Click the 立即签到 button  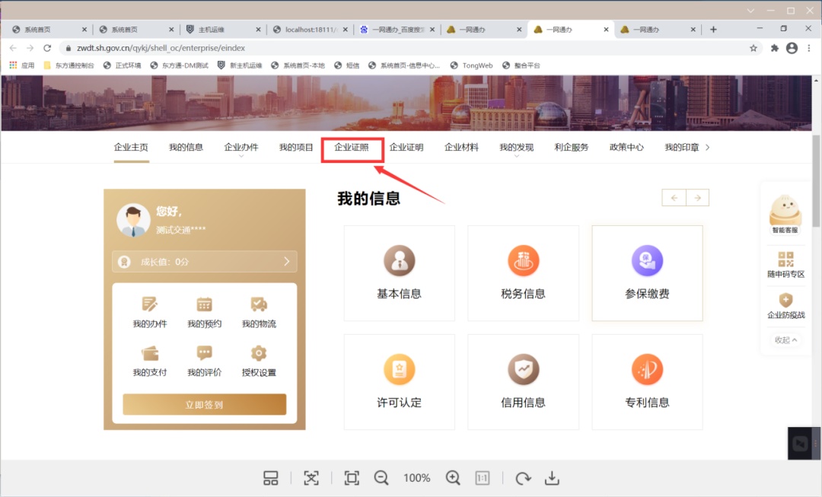point(204,405)
